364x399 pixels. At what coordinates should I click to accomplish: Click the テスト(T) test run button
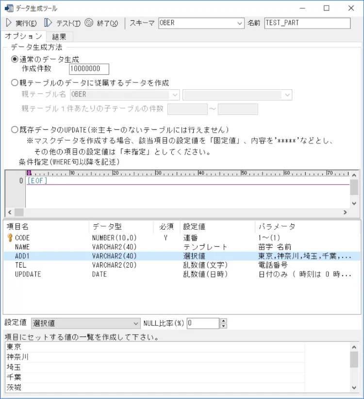click(62, 23)
